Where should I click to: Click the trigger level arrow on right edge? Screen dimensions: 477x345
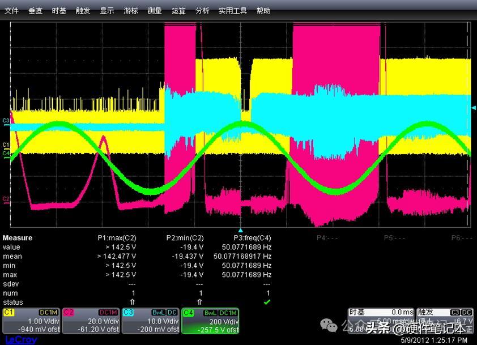point(474,108)
